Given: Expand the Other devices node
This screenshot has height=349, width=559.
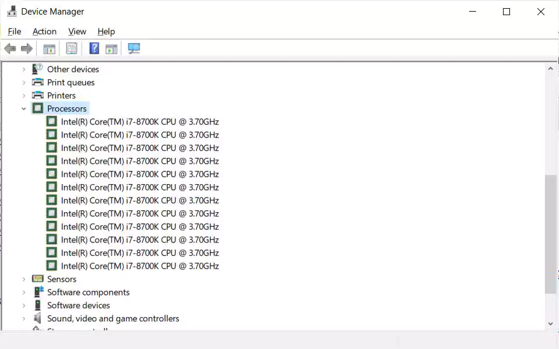Looking at the screenshot, I should click(23, 69).
